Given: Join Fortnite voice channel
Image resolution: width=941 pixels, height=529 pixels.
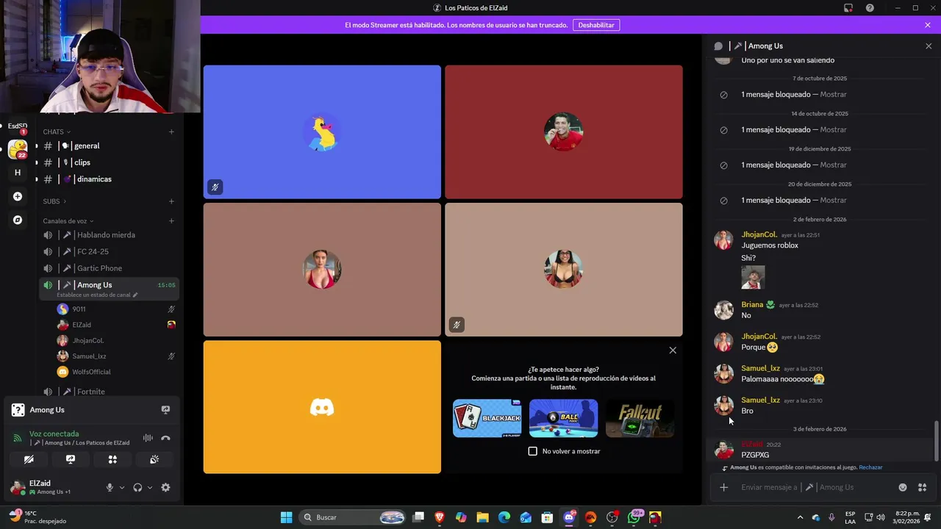Looking at the screenshot, I should (x=109, y=392).
